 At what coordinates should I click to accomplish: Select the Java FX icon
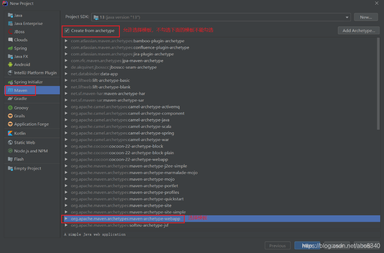(10, 57)
